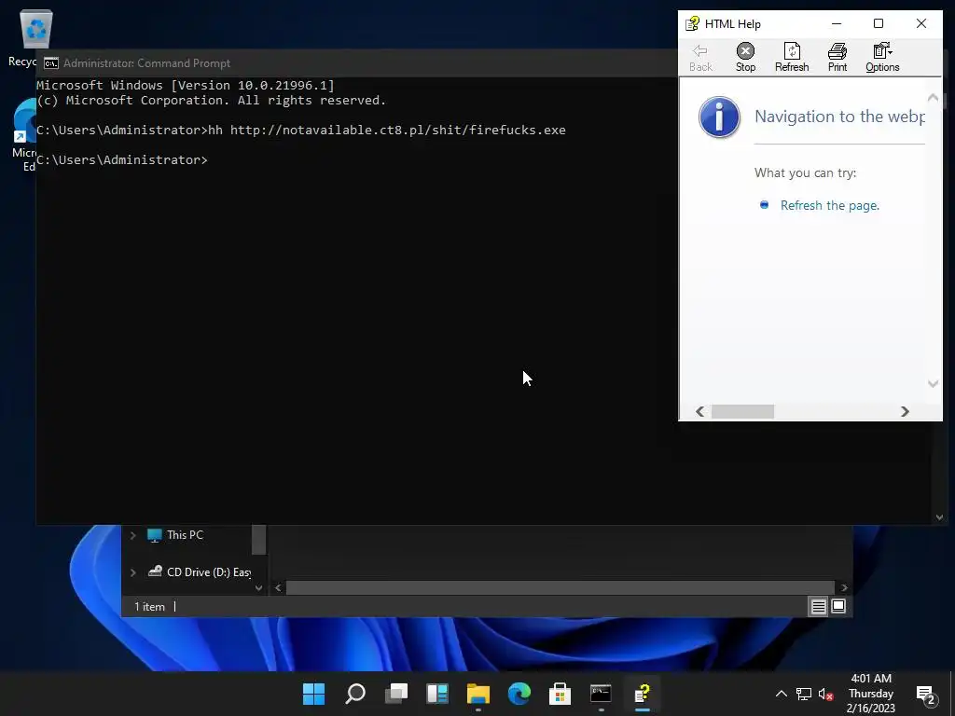The height and width of the screenshot is (716, 955).
Task: Maximize the HTML Help window
Action: pos(879,23)
